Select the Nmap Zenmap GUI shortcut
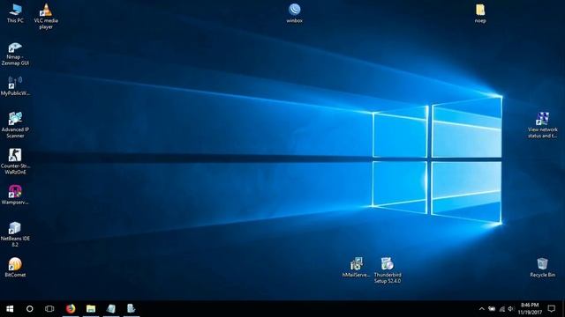Screen dimensions: 565x317 coord(15,54)
